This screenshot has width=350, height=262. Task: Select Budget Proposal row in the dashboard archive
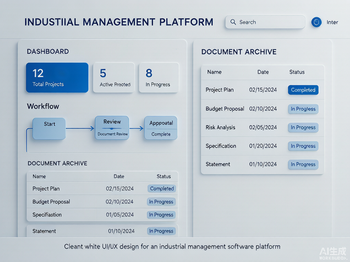click(x=103, y=202)
